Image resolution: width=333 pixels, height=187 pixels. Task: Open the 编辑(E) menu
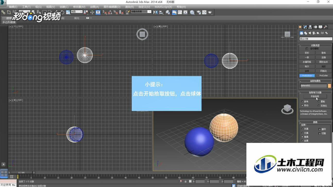[13, 7]
